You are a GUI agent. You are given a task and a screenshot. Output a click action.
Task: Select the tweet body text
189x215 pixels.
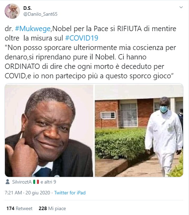pyautogui.click(x=91, y=52)
